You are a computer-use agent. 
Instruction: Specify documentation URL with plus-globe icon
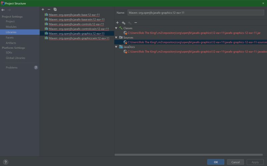(x=123, y=23)
